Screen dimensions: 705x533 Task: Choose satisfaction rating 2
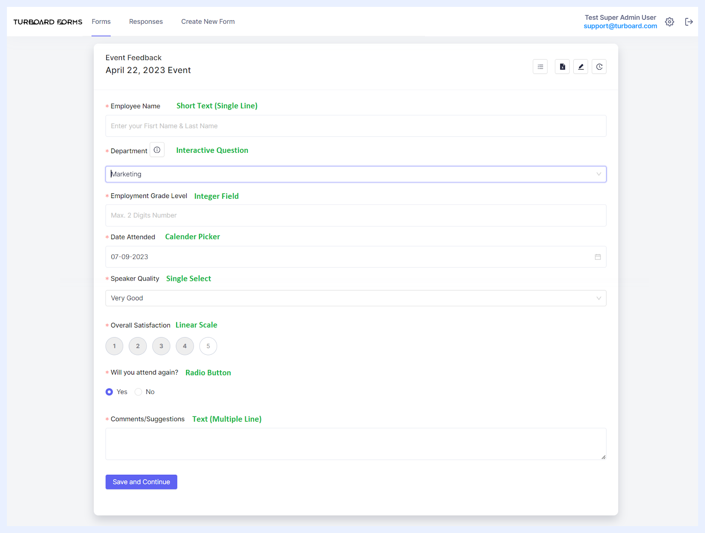(x=138, y=346)
